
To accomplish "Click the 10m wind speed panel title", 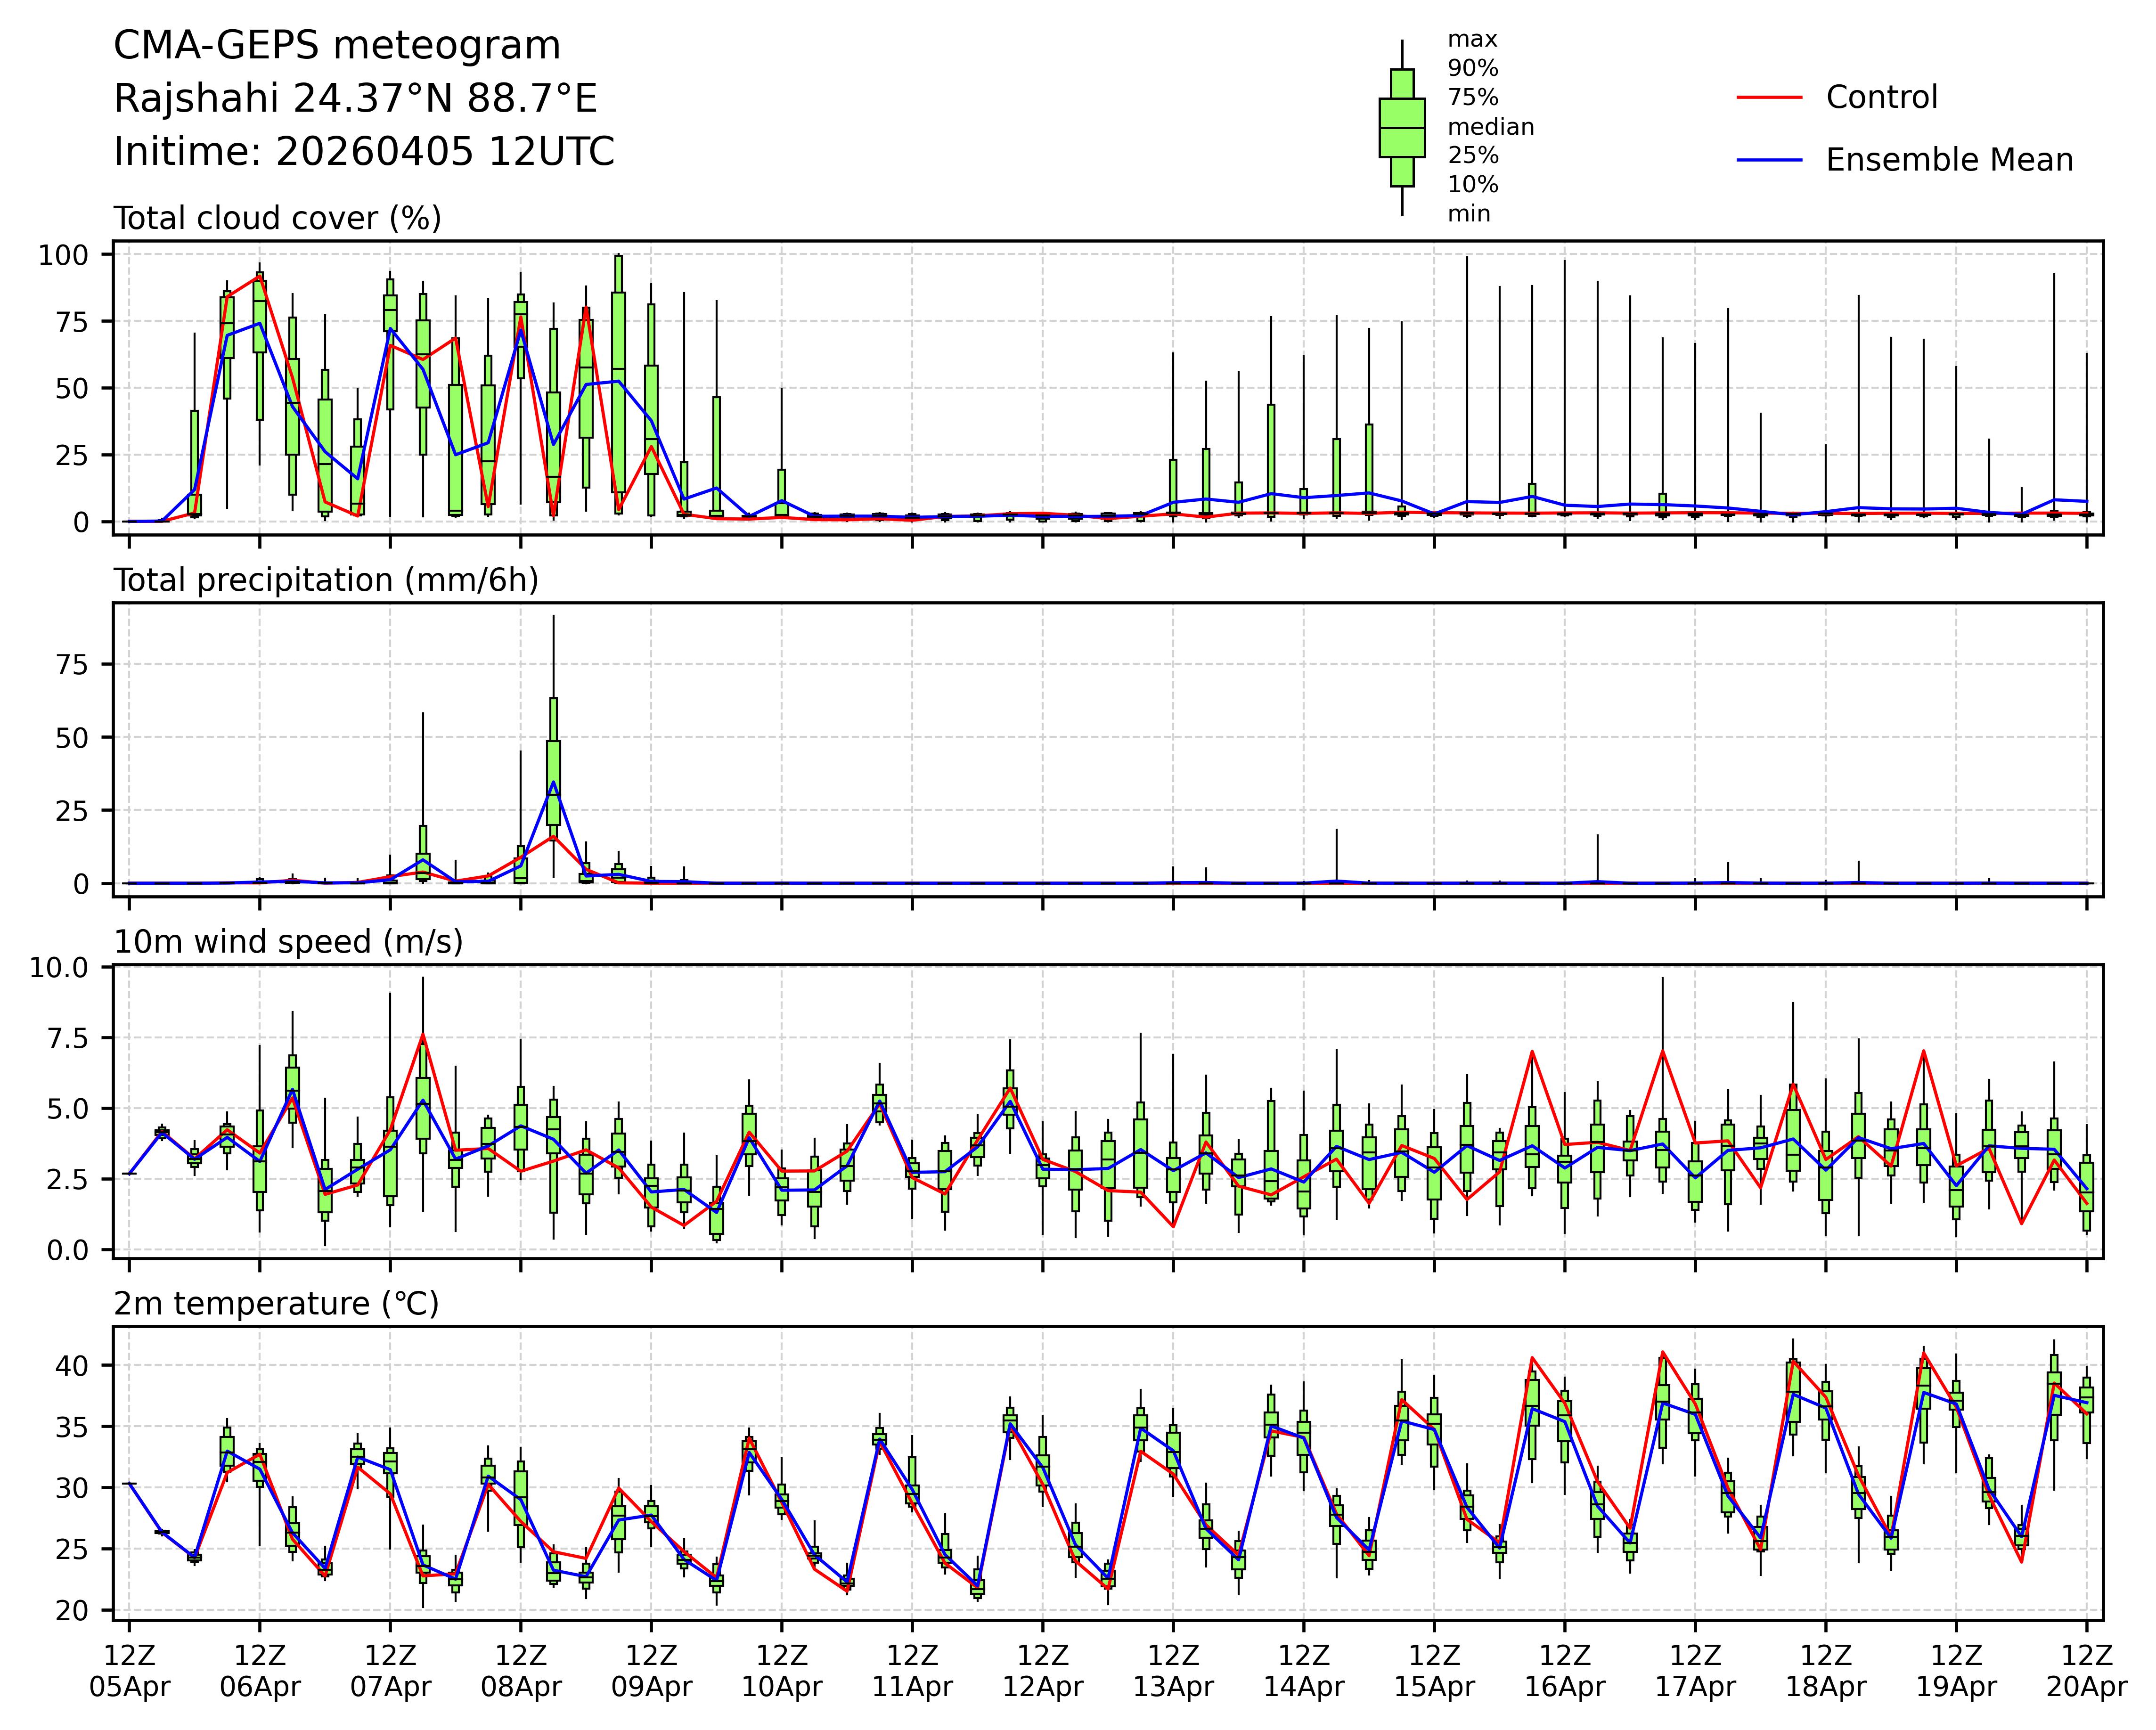I will click(288, 942).
